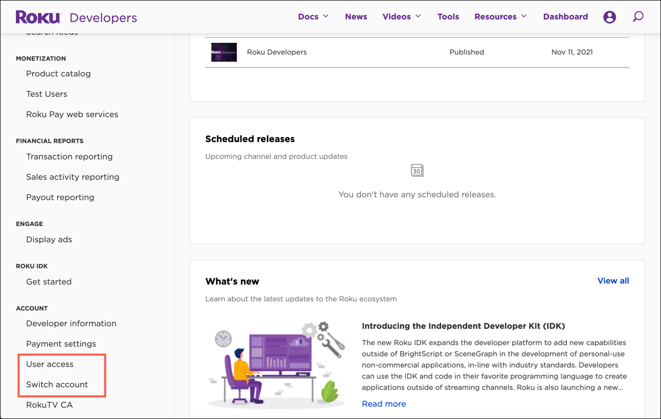Open the search function
This screenshot has height=419, width=661.
[638, 16]
